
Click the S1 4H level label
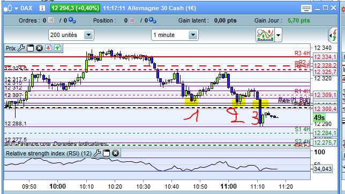(x=302, y=129)
